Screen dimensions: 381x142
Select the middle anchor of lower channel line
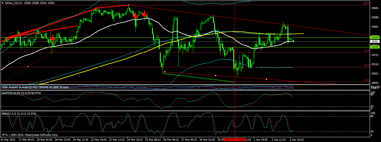point(215,75)
